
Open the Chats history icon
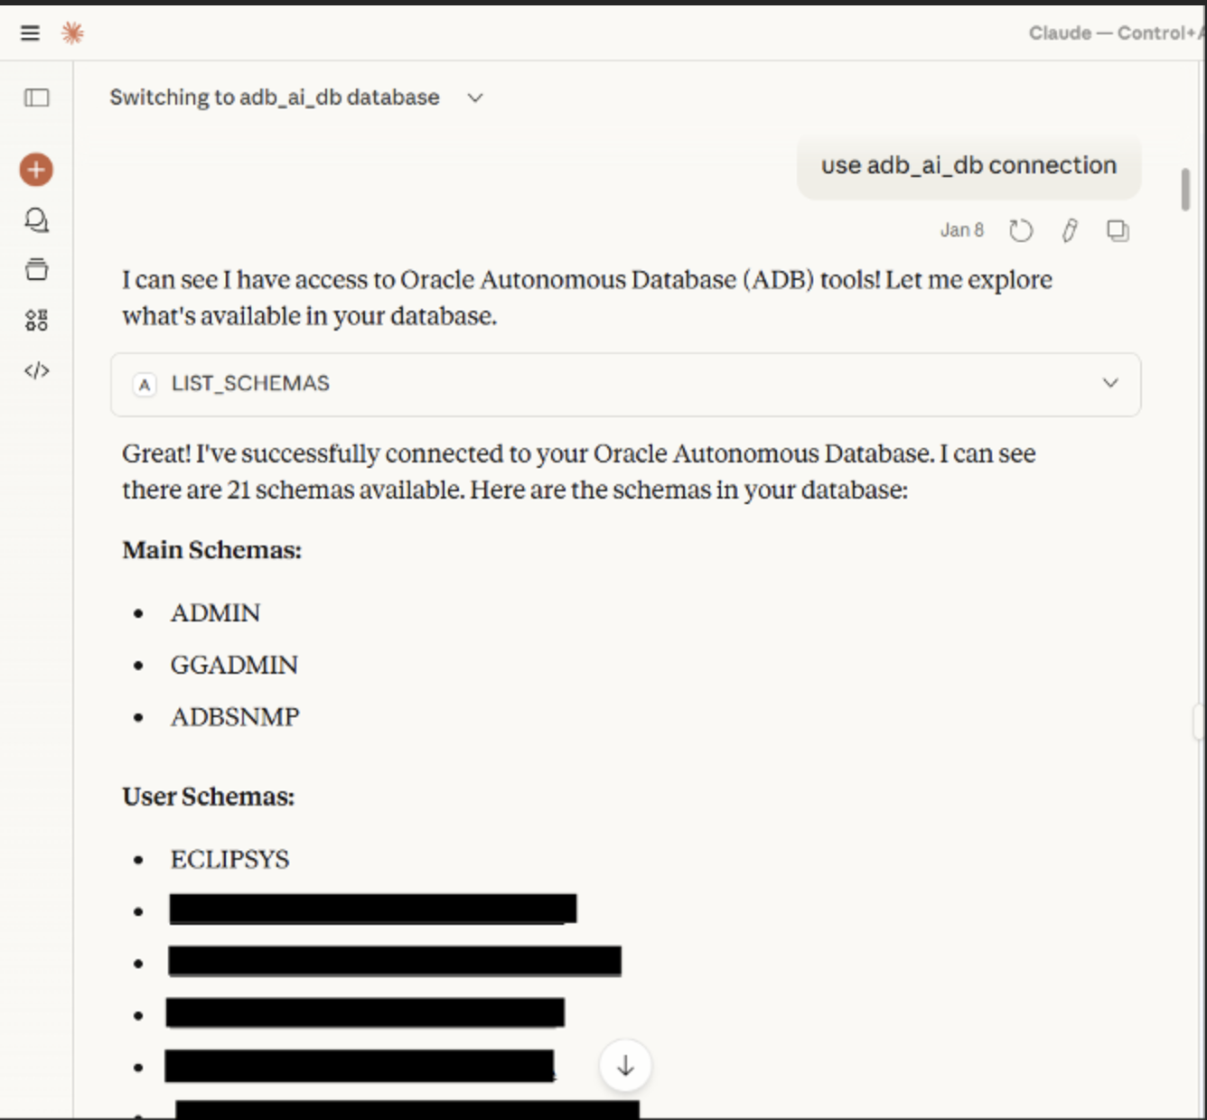tap(36, 219)
